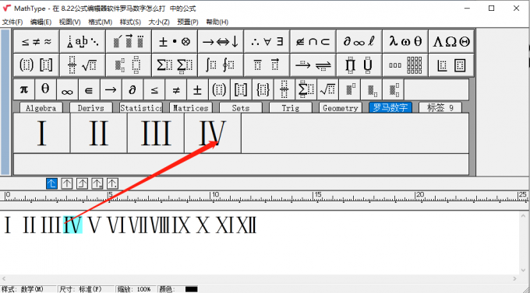The image size is (530, 293).
Task: Insert fraction template from small bar
Action: [284, 89]
